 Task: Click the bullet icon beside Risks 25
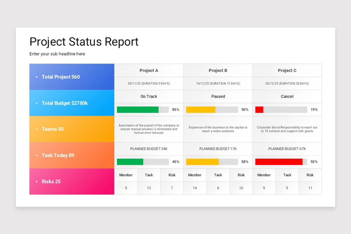[x=36, y=181]
